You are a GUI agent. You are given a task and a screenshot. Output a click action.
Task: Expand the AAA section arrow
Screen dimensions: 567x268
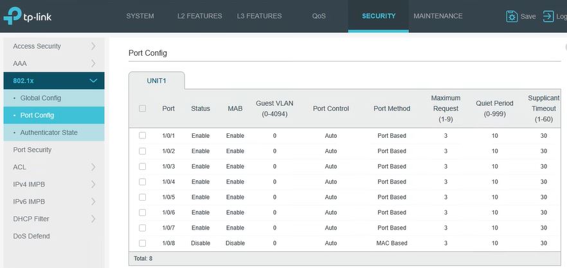point(93,63)
